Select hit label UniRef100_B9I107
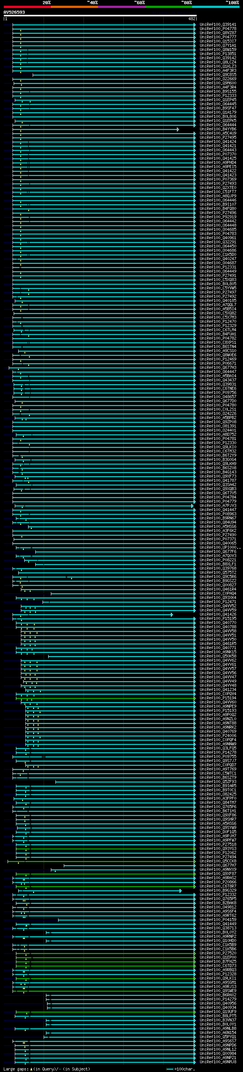 (218, 205)
